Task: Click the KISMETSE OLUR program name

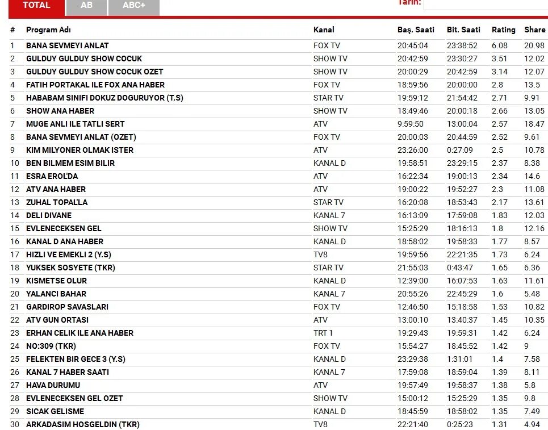Action: (x=56, y=281)
